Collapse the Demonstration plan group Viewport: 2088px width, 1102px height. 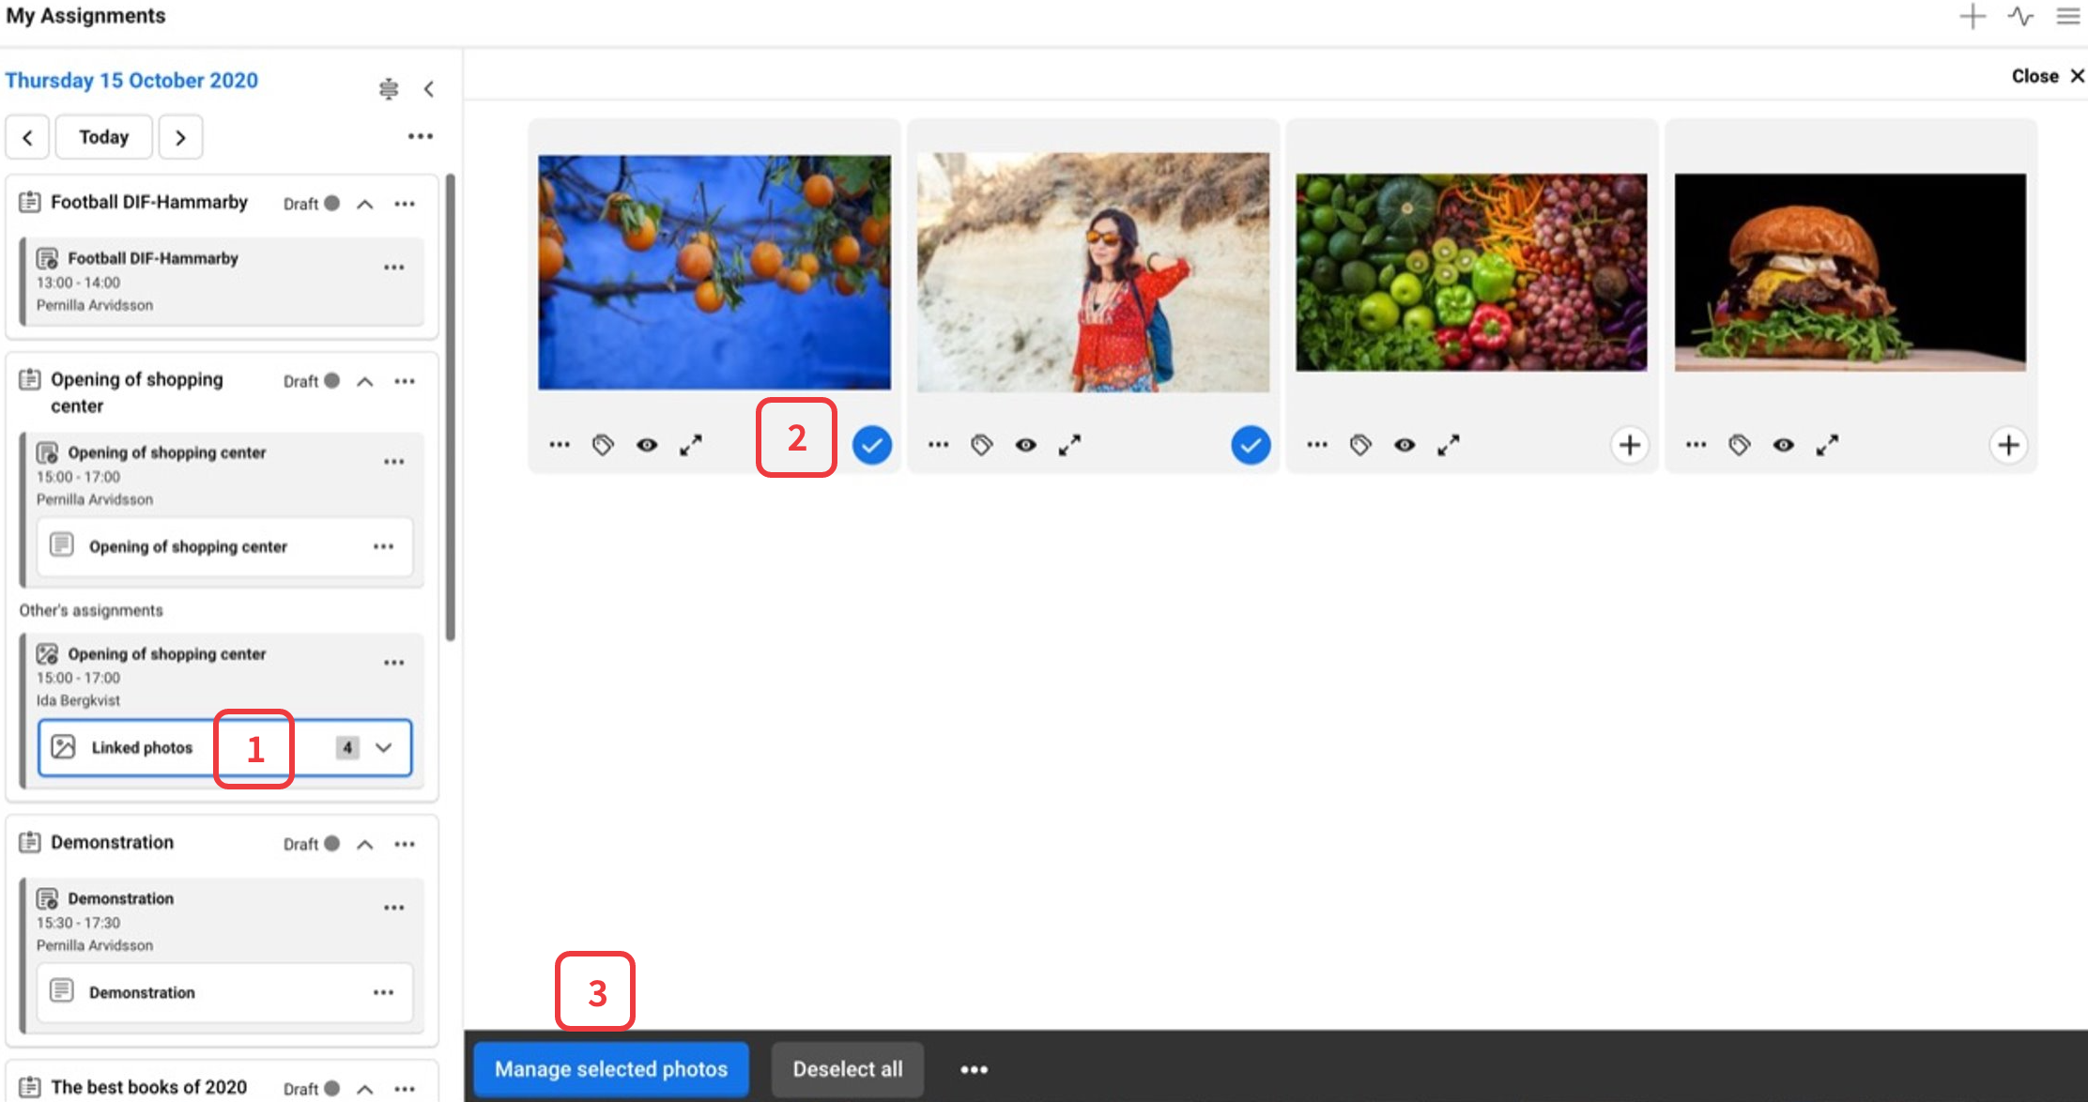pos(365,844)
